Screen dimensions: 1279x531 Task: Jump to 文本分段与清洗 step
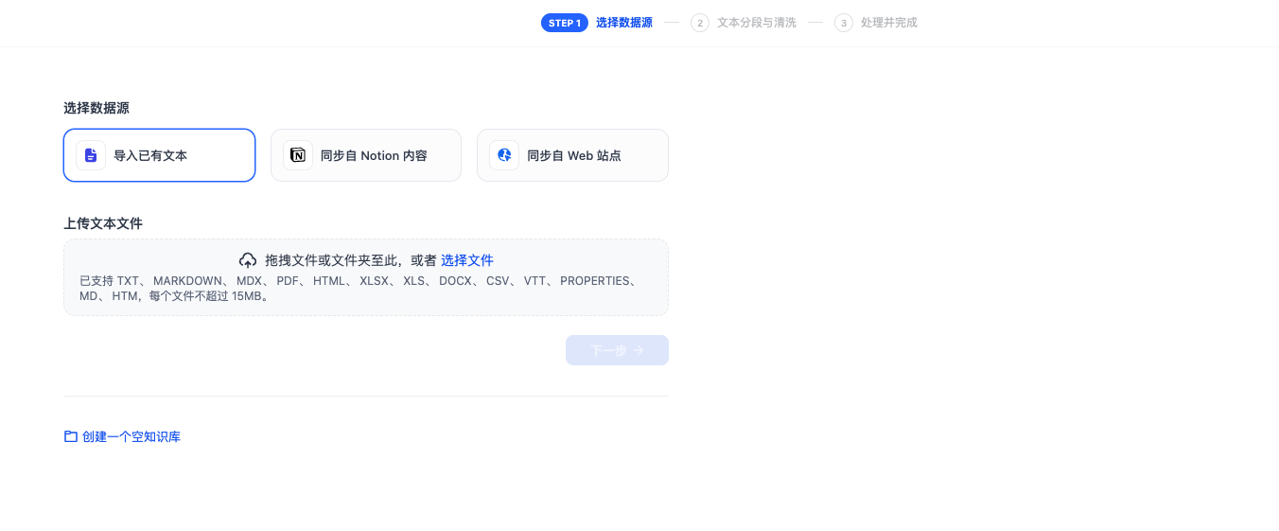tap(757, 23)
